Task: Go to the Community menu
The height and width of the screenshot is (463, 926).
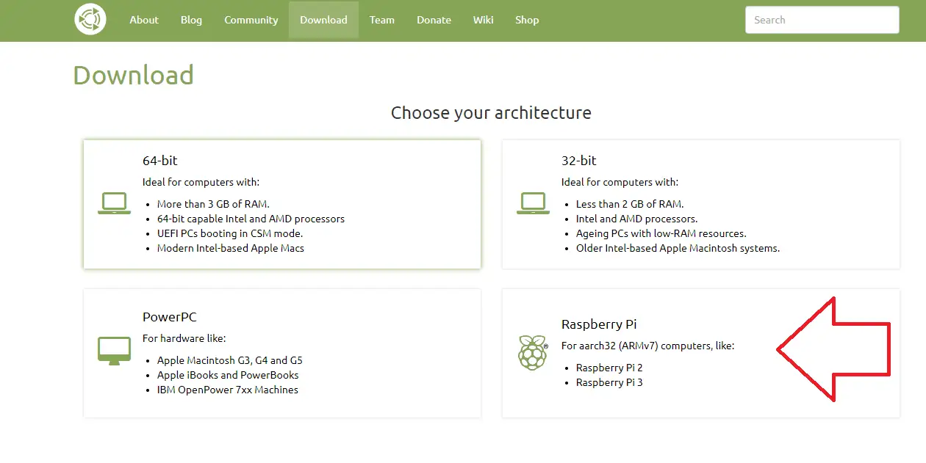Action: tap(251, 20)
